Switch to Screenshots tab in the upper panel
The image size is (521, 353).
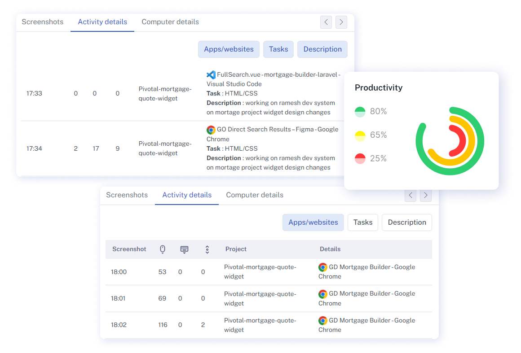[43, 22]
